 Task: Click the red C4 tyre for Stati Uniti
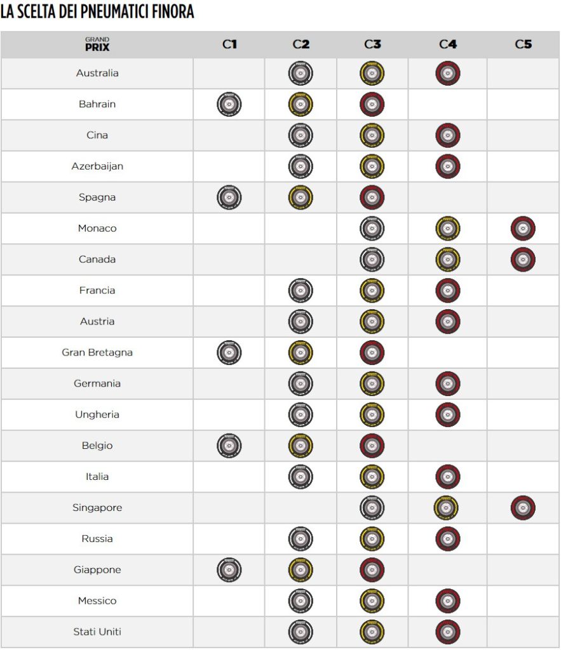tap(448, 632)
